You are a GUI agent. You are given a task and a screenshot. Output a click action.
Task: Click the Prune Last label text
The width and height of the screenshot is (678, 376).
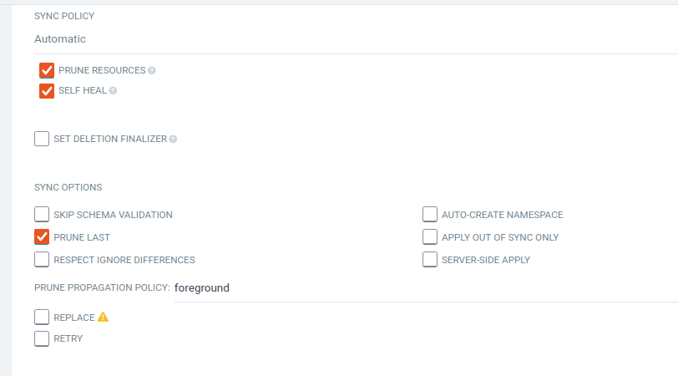click(x=82, y=237)
